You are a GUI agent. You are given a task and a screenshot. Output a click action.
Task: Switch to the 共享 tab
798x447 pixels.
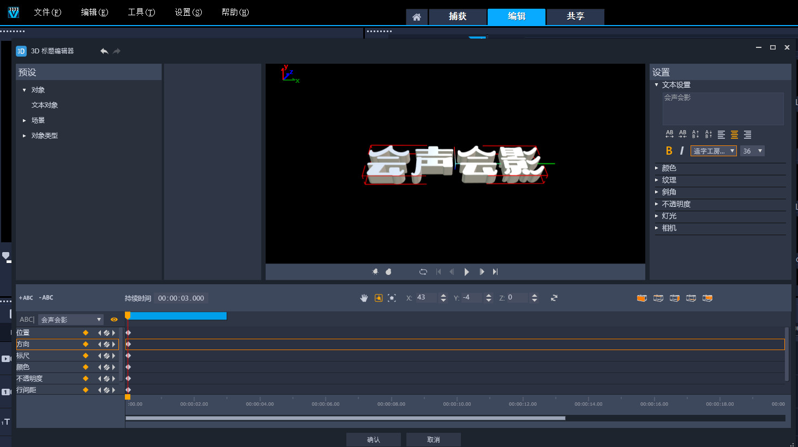[x=575, y=17]
